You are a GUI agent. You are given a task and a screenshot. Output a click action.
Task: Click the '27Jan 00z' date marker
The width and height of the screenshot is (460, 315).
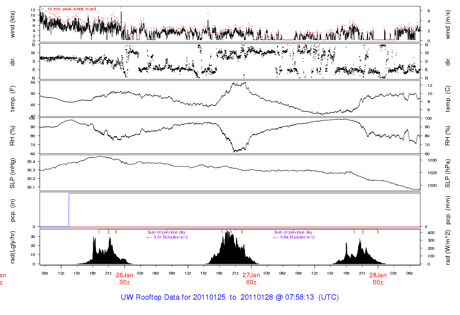251,279
